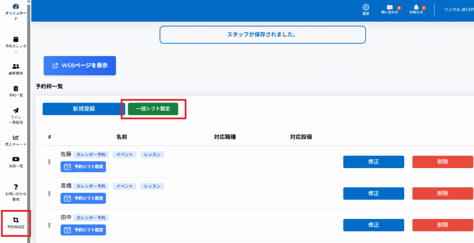The width and height of the screenshot is (474, 243).
Task: Open 予約シフト設定 for 佐藤
Action: coord(83,167)
